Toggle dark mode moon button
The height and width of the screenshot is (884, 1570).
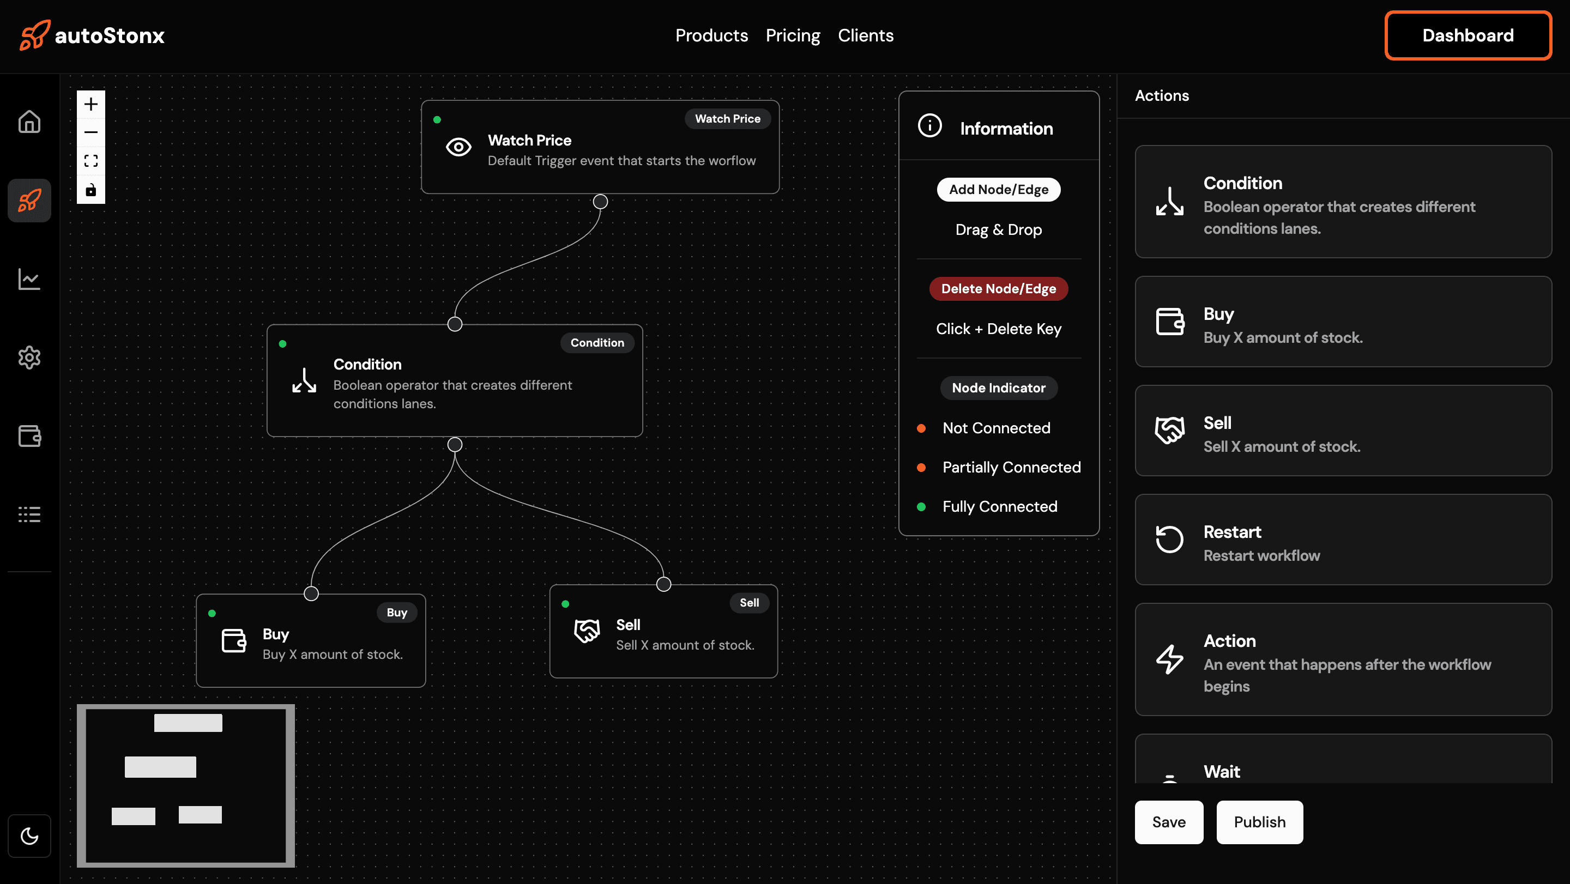[x=29, y=836]
